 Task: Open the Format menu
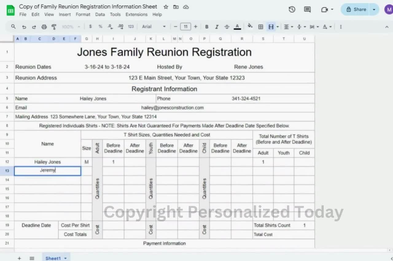pyautogui.click(x=83, y=14)
